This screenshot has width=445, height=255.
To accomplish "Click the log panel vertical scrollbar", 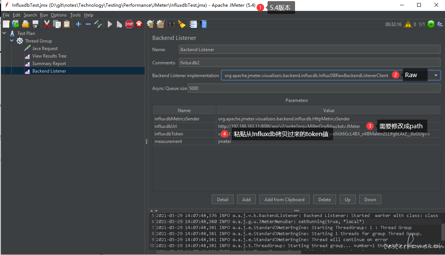I will pos(443,231).
